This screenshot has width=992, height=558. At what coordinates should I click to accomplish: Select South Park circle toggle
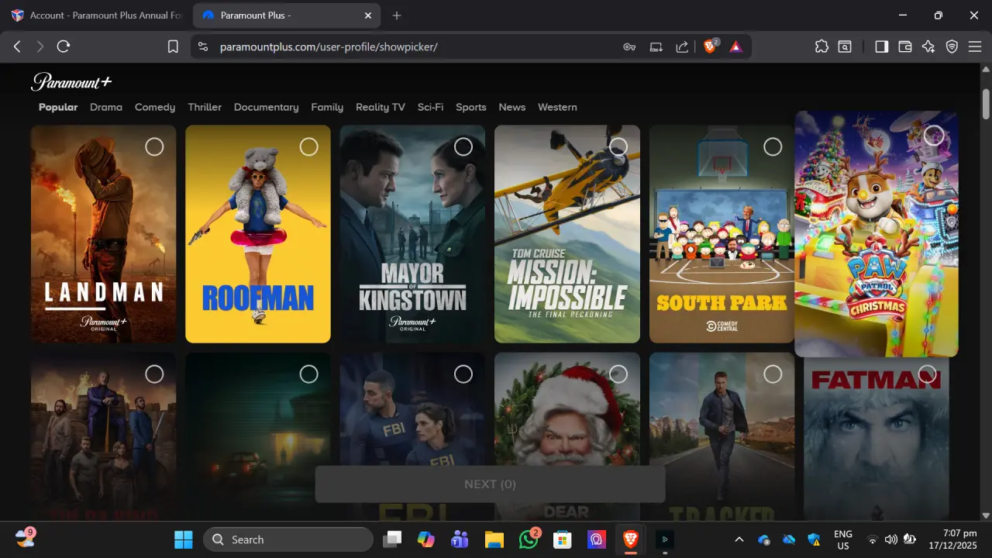[x=773, y=146]
